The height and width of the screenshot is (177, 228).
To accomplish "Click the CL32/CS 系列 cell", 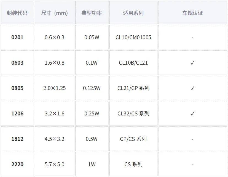I will pyautogui.click(x=133, y=113).
